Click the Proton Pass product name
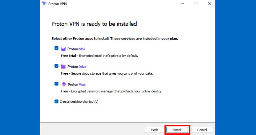This screenshot has width=256, height=135. point(76,85)
